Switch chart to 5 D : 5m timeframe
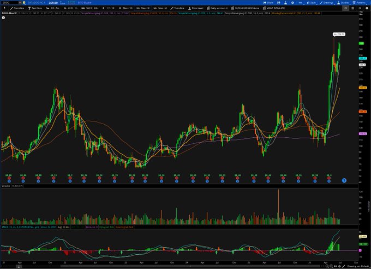Viewport: 371px width, 269px height. 53,8
